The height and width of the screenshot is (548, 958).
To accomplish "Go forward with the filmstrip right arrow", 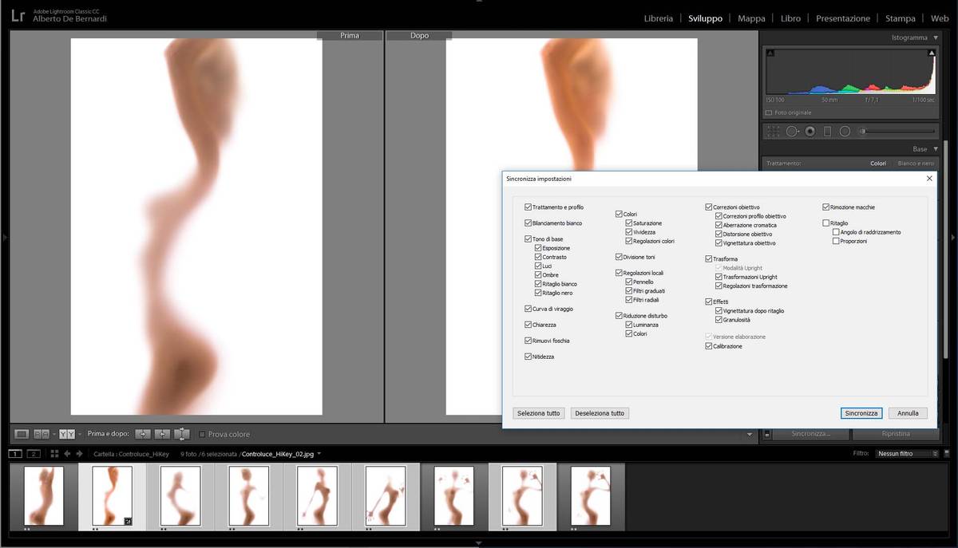I will [78, 454].
